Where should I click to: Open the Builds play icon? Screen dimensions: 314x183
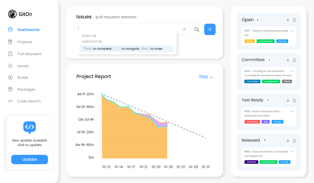[x=10, y=77]
